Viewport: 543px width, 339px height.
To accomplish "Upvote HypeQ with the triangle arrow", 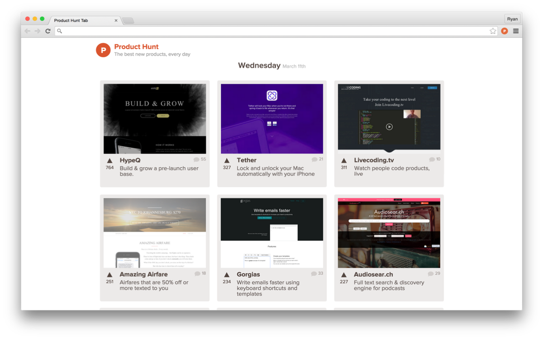I will point(110,160).
